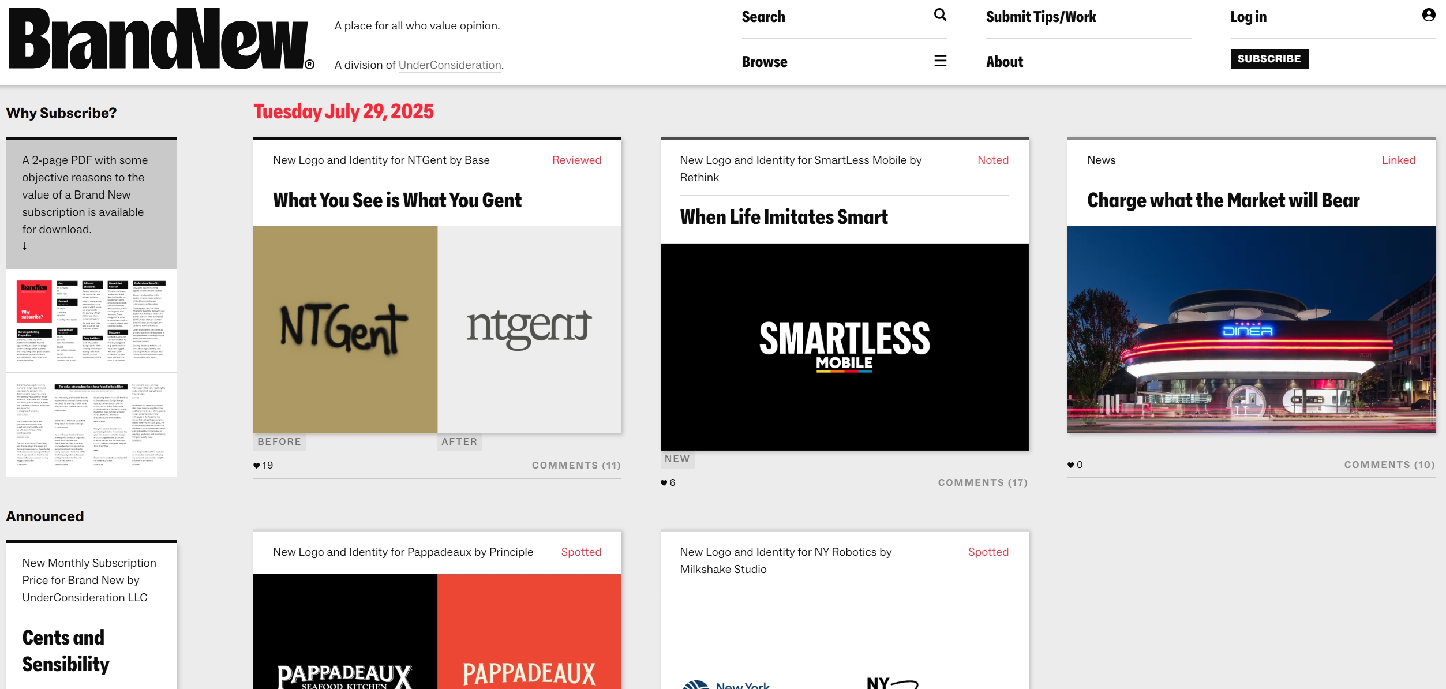View Comments (10) on news post
The height and width of the screenshot is (689, 1446).
click(1389, 465)
